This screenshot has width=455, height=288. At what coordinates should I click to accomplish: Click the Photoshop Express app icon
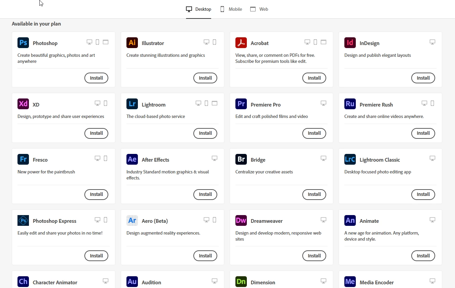pos(23,220)
